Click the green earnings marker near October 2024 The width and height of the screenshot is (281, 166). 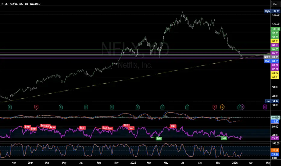tap(112, 107)
